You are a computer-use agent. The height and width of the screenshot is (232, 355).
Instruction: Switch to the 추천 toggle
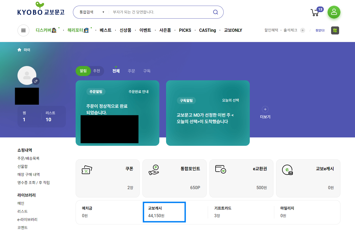97,71
